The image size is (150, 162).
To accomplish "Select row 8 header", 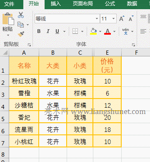I will pos(5,152).
